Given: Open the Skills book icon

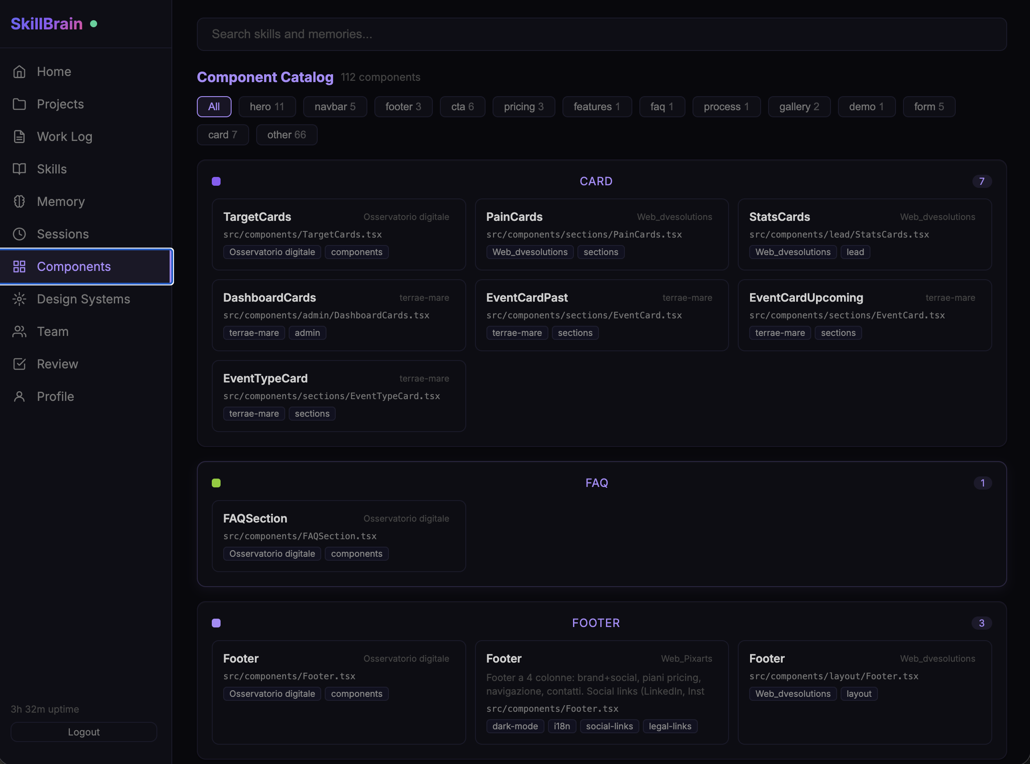Looking at the screenshot, I should pyautogui.click(x=19, y=169).
